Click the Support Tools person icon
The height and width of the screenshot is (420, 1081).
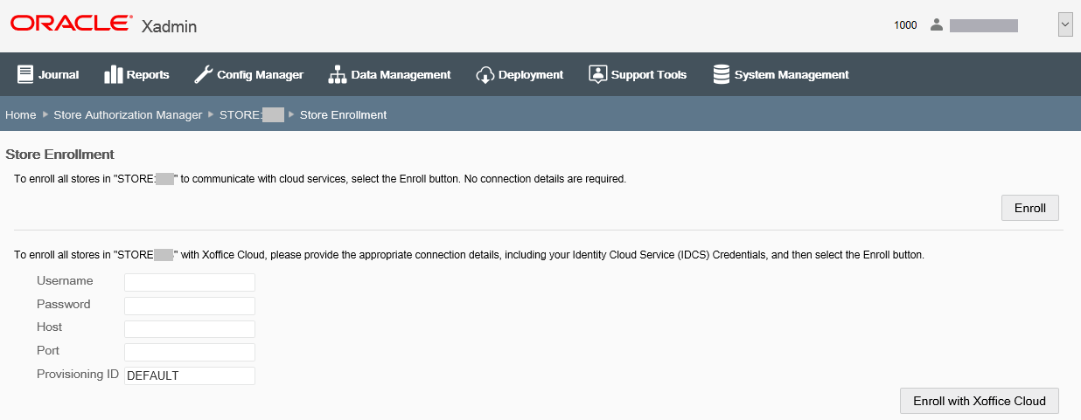pos(597,74)
